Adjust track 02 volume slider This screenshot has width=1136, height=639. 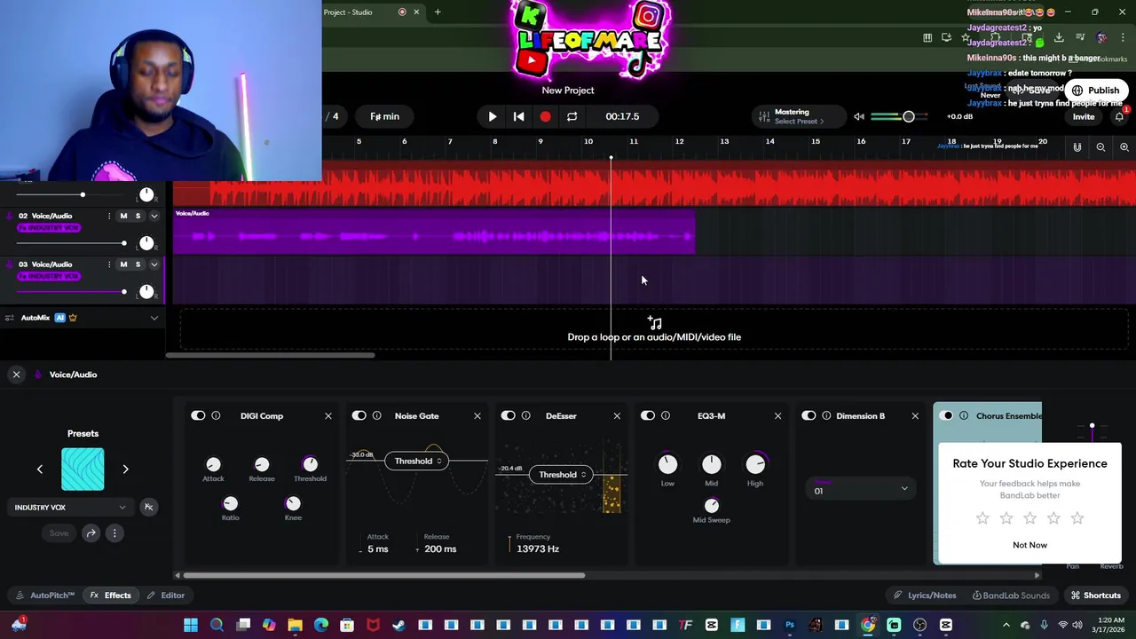click(70, 243)
